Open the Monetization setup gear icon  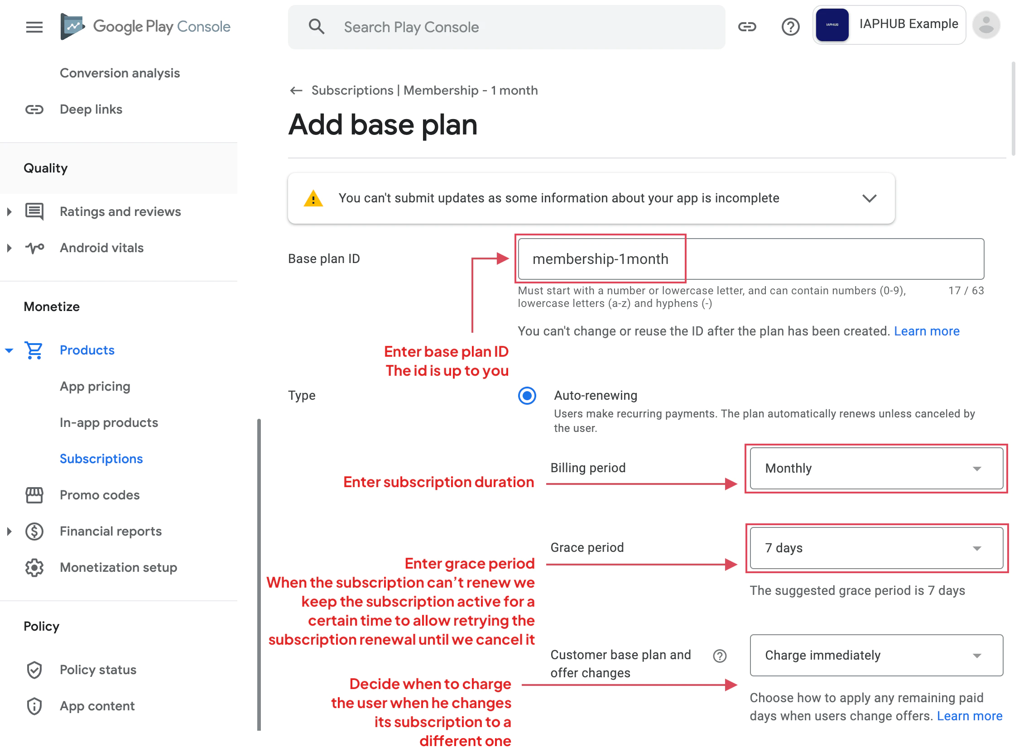[x=34, y=567]
